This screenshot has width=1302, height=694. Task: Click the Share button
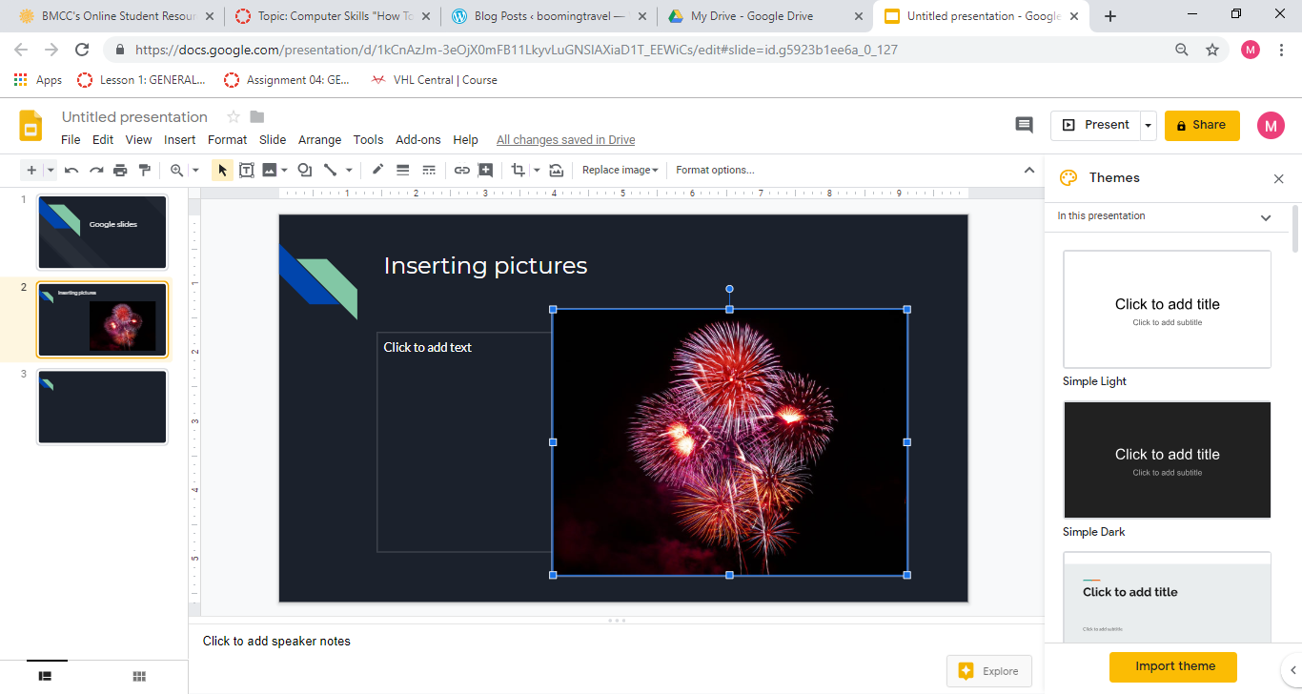pos(1201,125)
